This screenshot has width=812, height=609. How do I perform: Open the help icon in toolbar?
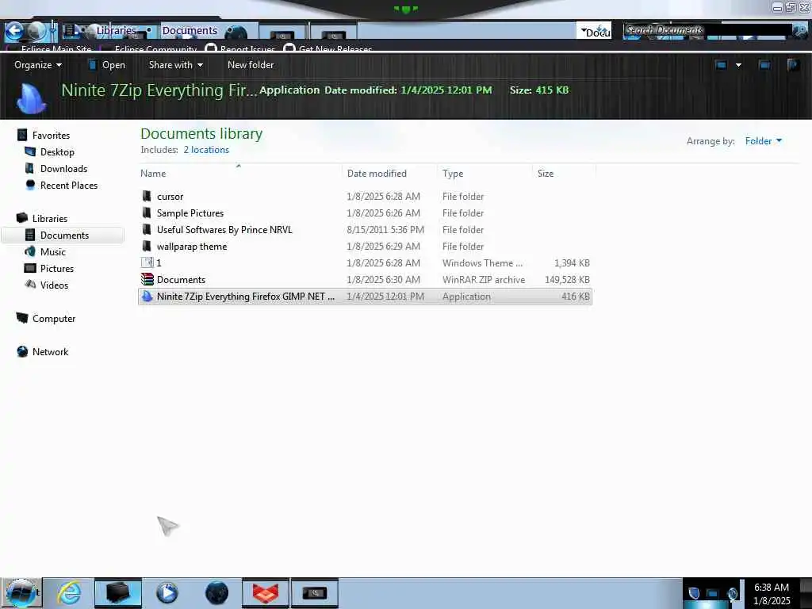pos(793,65)
